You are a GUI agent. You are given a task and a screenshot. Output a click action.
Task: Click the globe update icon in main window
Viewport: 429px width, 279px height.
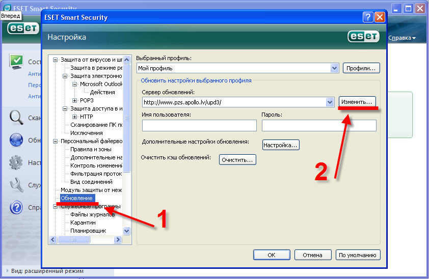click(x=16, y=140)
